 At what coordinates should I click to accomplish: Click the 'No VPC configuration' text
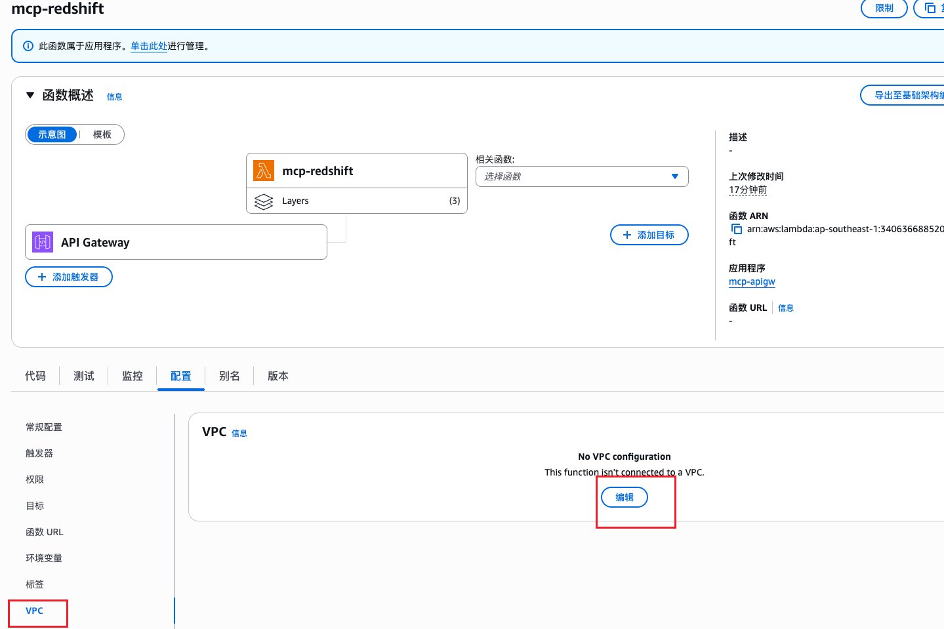click(625, 457)
